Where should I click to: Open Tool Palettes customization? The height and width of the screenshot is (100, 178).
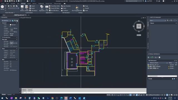click(27, 8)
